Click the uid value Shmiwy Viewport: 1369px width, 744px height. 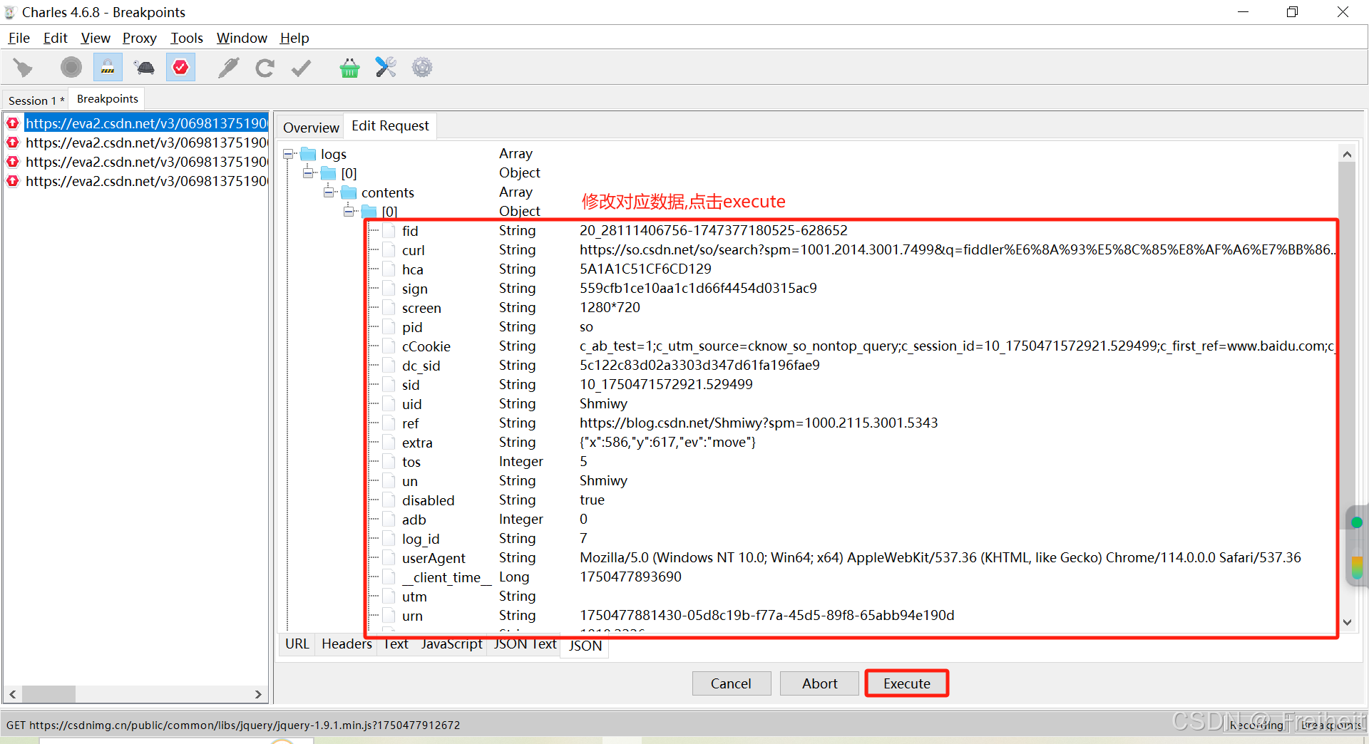[x=603, y=404]
